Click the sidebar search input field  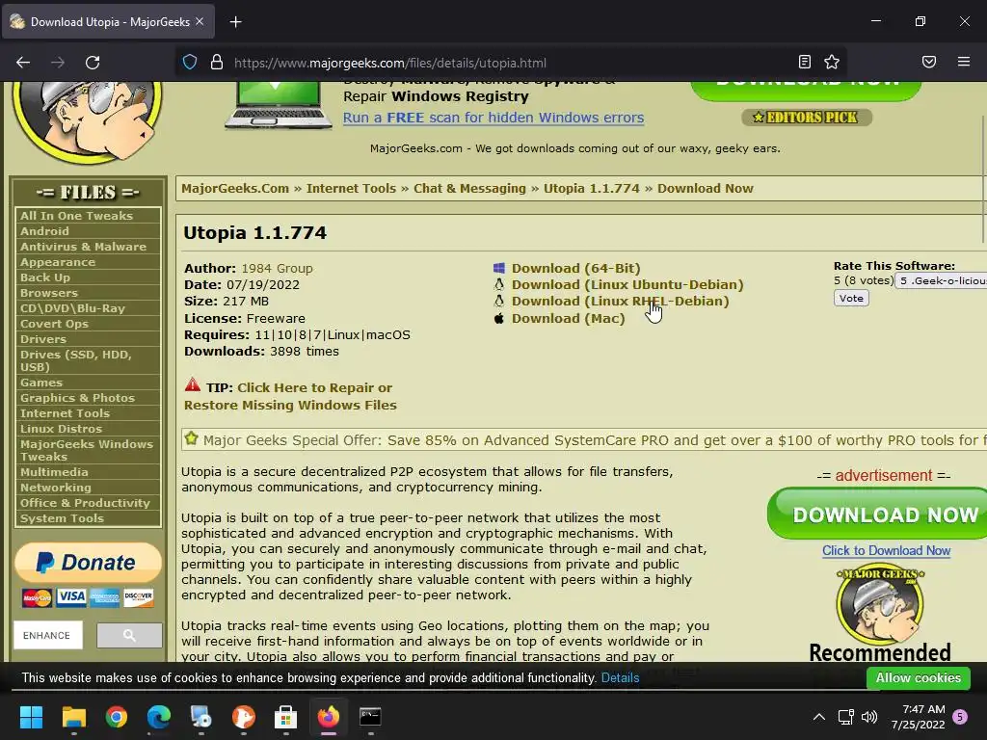pos(48,635)
